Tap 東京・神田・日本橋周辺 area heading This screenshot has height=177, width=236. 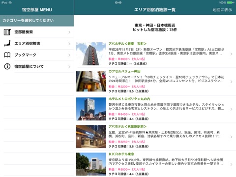pyautogui.click(x=155, y=25)
